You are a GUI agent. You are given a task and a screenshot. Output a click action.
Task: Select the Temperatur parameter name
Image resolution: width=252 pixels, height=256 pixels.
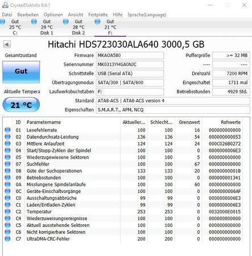point(39,212)
